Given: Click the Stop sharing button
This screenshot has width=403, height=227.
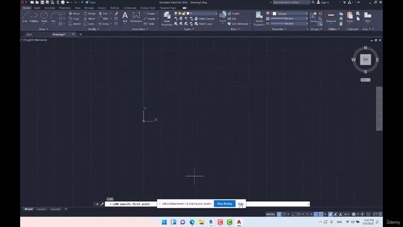Looking at the screenshot, I should [x=225, y=204].
